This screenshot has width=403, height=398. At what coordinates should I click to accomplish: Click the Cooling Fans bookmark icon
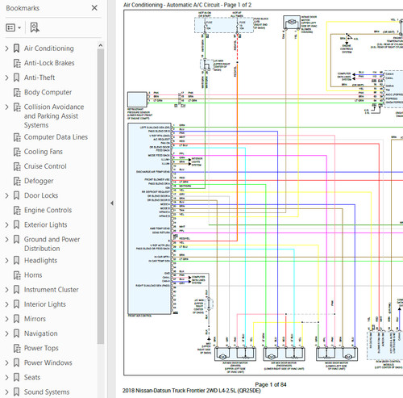point(17,152)
